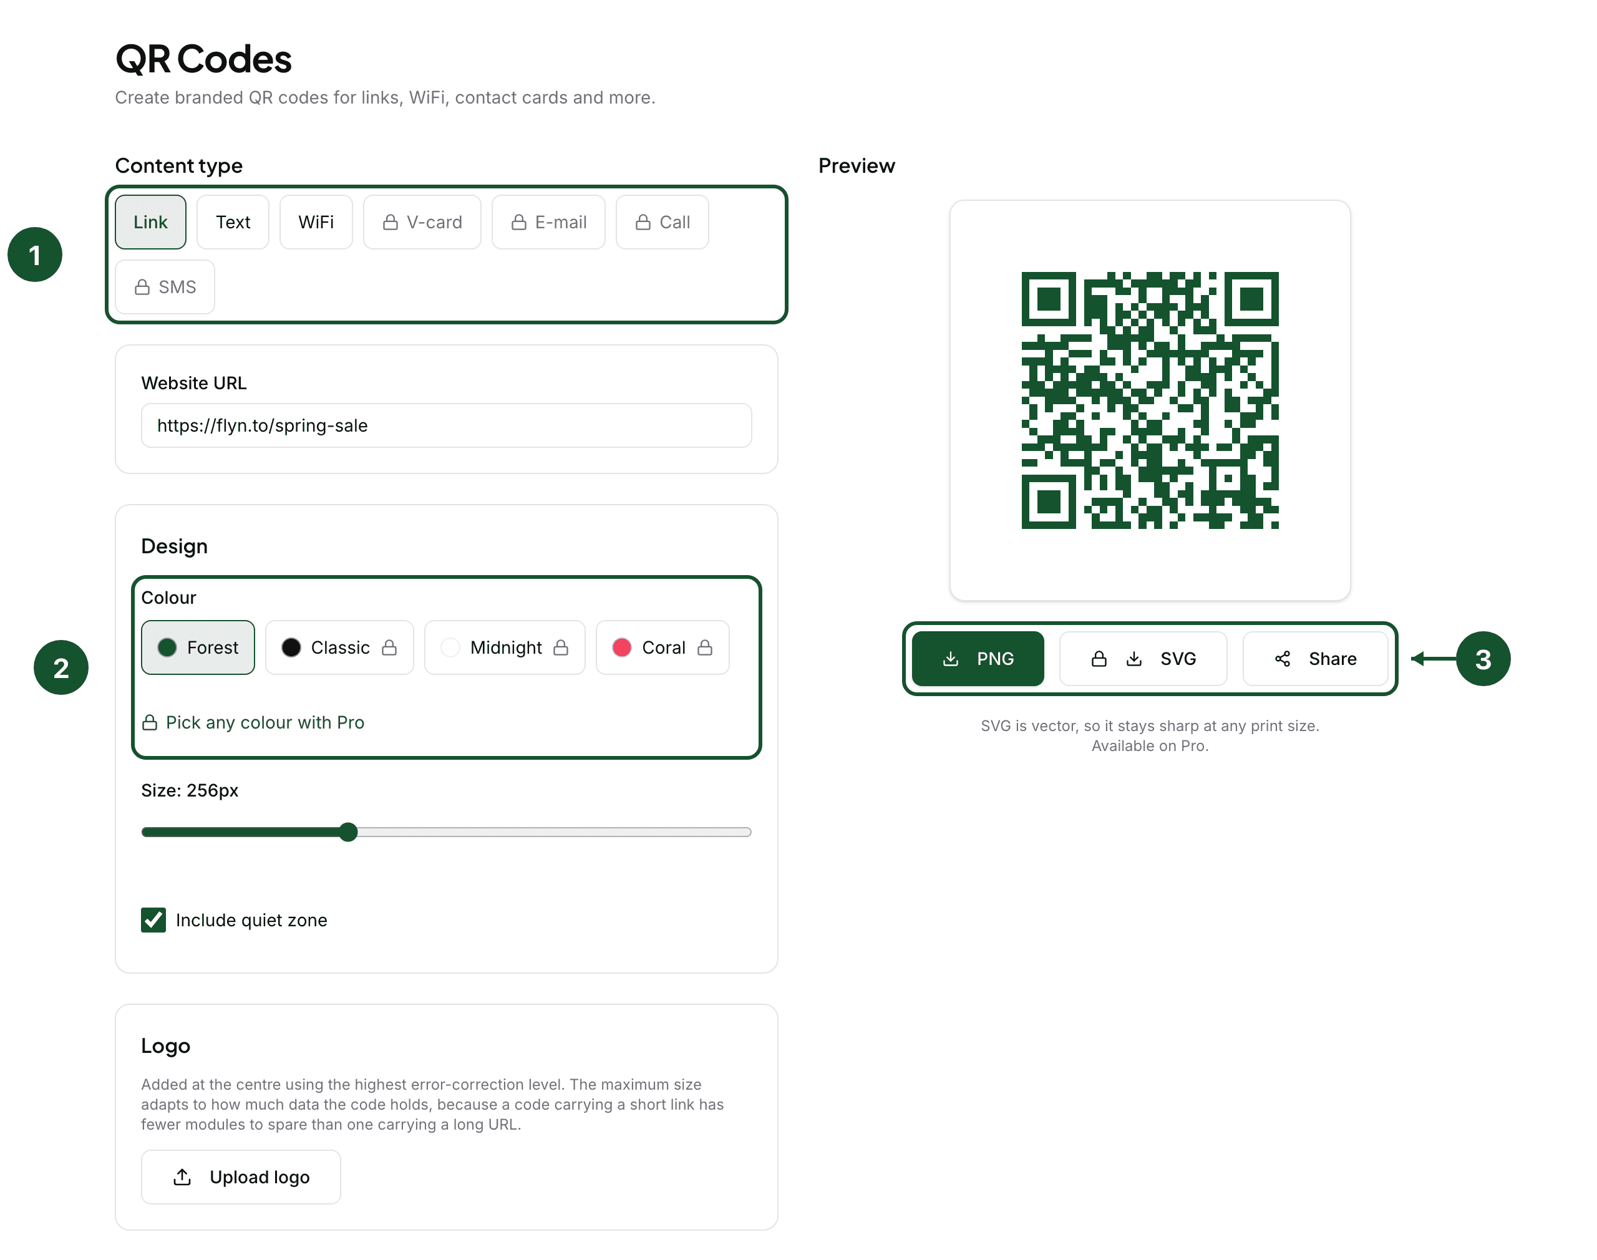1597x1260 pixels.
Task: Click the lock icon on the SVG button
Action: [1099, 659]
